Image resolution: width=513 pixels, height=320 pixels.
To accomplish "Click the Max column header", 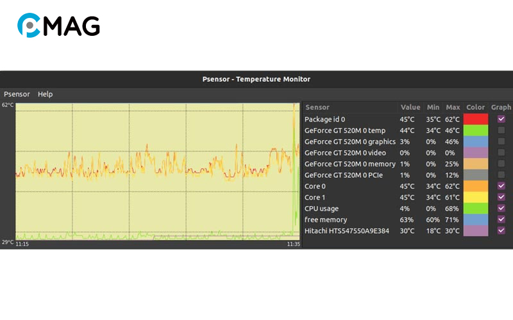I will 453,108.
